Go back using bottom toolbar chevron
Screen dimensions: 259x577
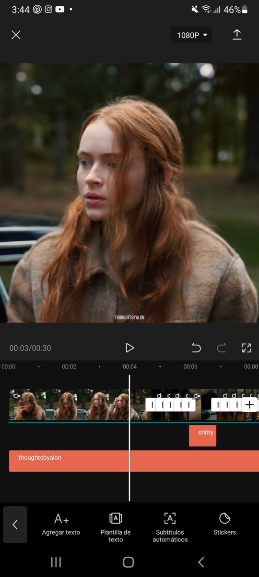coord(15,525)
